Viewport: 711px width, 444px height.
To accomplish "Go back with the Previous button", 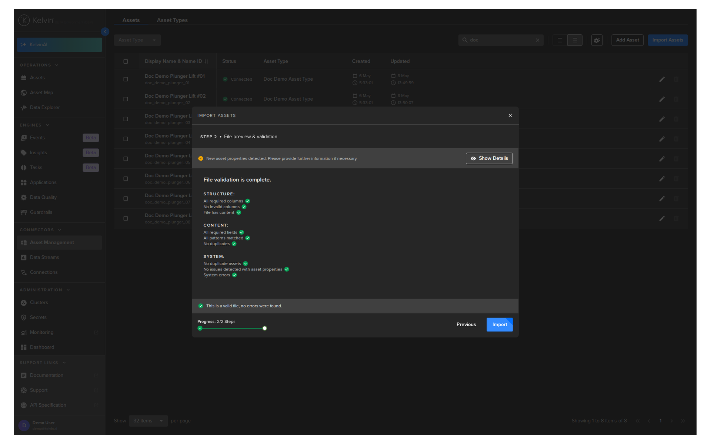I will (466, 324).
